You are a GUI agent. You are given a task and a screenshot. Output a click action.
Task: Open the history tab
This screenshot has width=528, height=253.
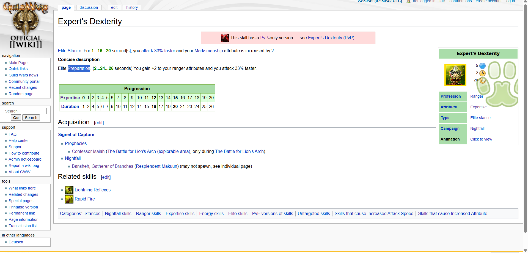point(132,7)
